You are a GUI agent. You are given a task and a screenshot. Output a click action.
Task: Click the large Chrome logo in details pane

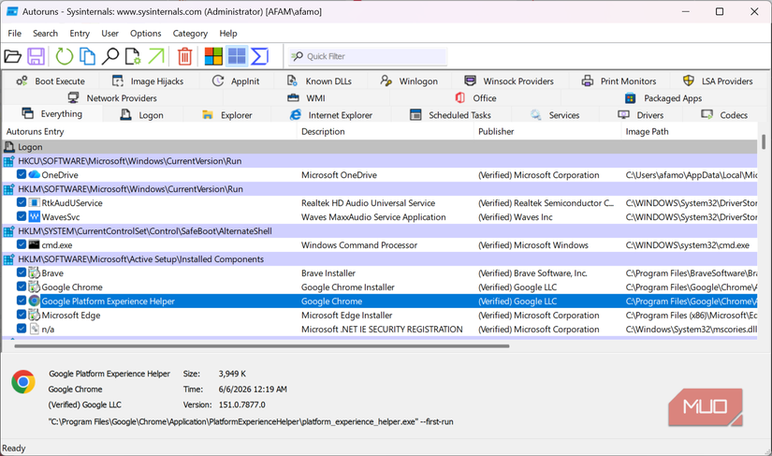[x=23, y=382]
